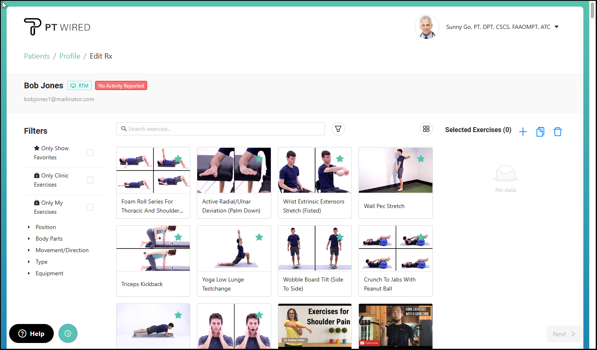597x350 pixels.
Task: Click the round teal clock icon near Help
Action: [x=68, y=333]
